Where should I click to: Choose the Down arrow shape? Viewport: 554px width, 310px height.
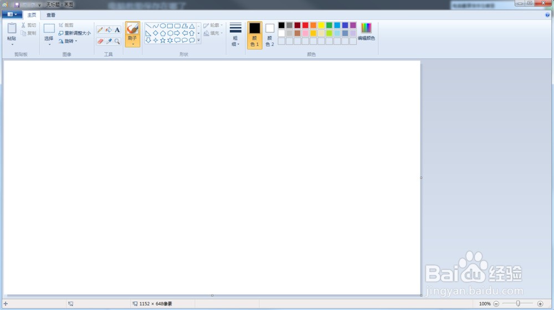(x=148, y=40)
